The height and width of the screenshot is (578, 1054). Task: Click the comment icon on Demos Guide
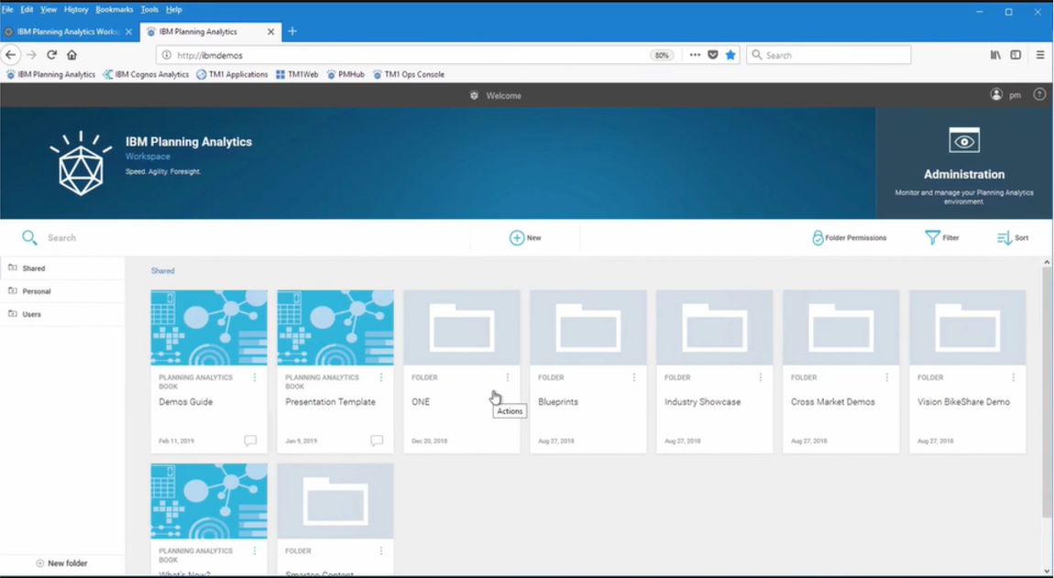pyautogui.click(x=250, y=441)
